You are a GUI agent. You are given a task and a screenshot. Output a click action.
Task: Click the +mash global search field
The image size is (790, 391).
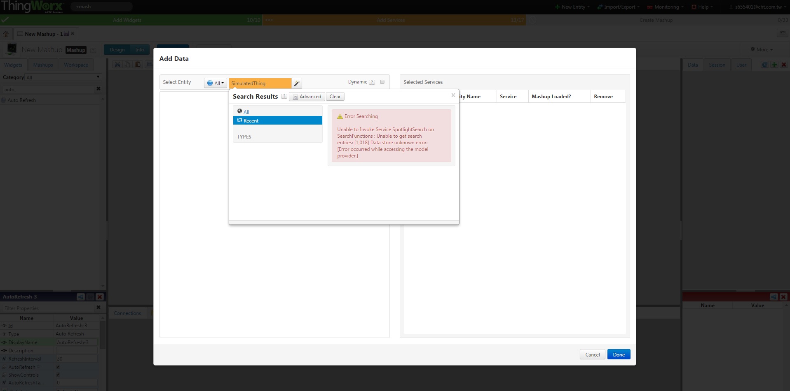[x=101, y=7]
